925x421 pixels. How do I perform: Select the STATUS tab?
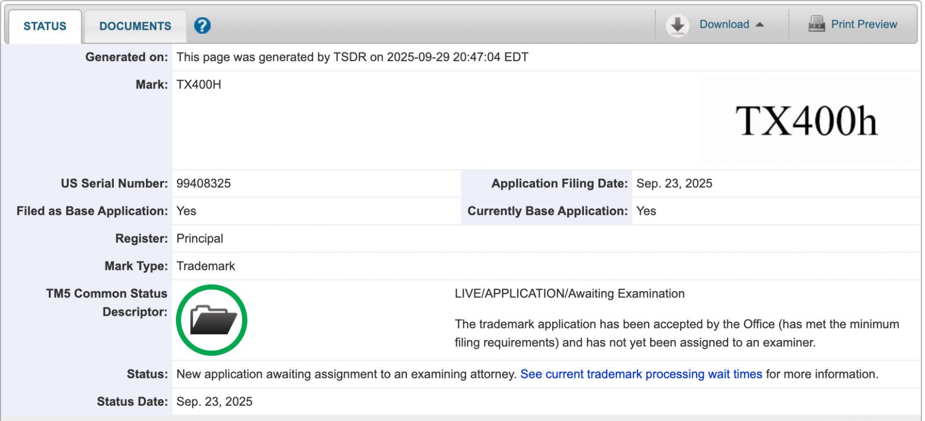[45, 26]
